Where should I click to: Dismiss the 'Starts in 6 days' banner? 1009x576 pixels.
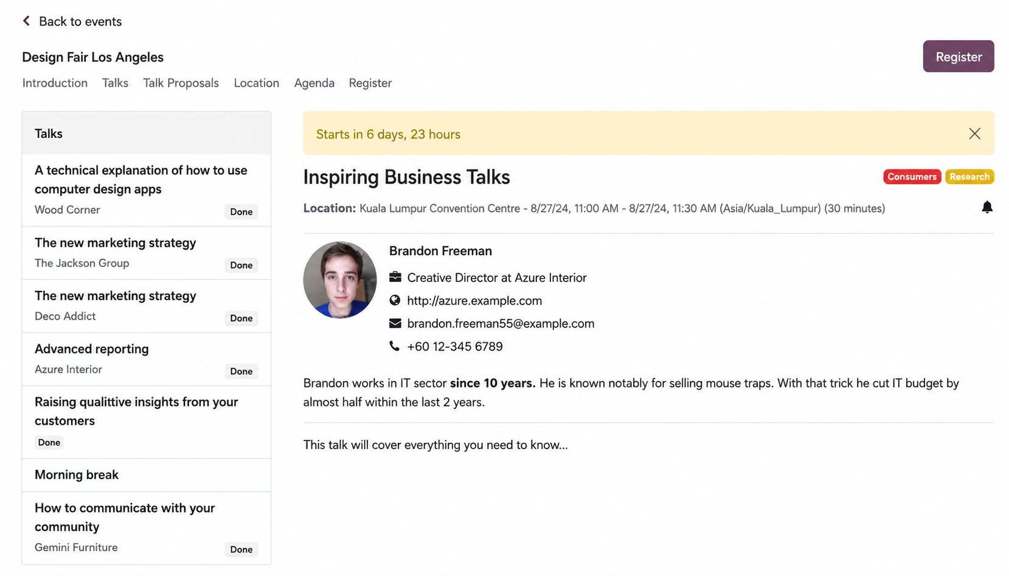click(974, 134)
